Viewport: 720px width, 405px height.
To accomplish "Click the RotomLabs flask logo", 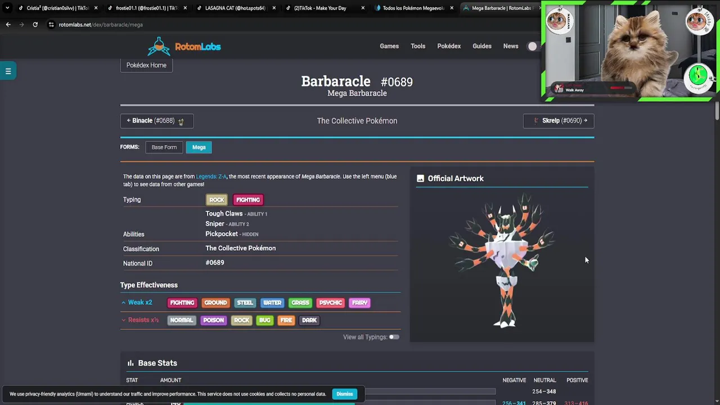I will pos(159,47).
